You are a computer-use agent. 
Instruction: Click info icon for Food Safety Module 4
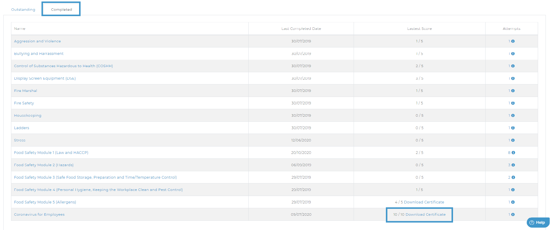(x=513, y=190)
